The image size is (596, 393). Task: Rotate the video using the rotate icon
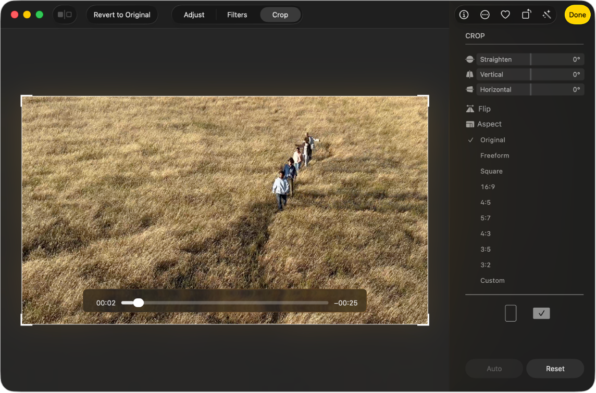point(526,15)
